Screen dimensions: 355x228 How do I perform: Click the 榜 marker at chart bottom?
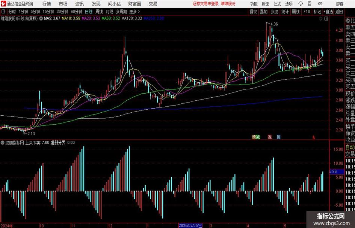[x=254, y=137]
